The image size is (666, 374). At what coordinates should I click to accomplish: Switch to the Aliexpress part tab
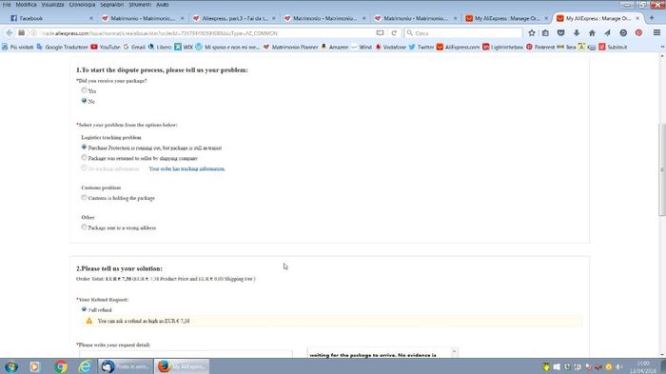(234, 18)
